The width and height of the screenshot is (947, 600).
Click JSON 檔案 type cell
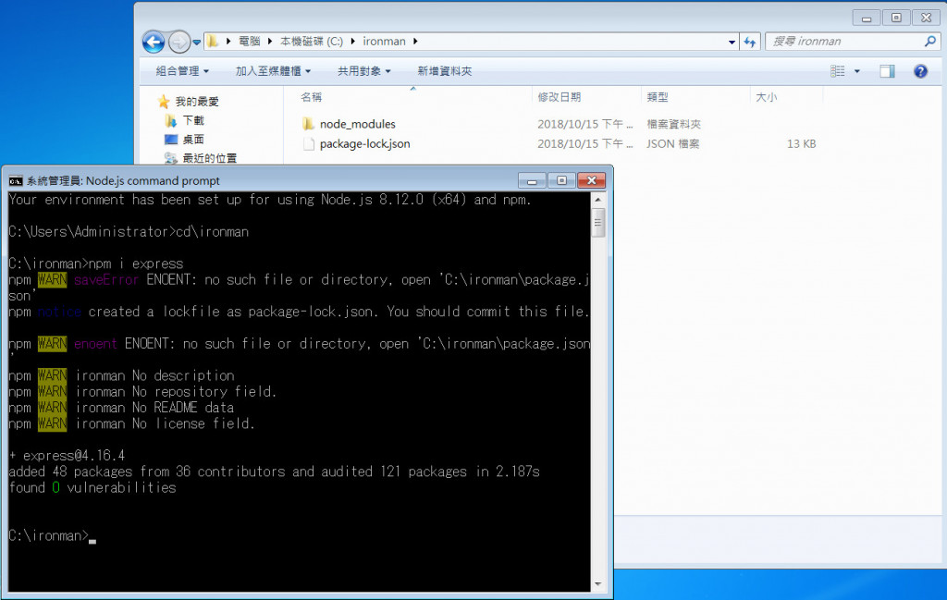[x=672, y=143]
